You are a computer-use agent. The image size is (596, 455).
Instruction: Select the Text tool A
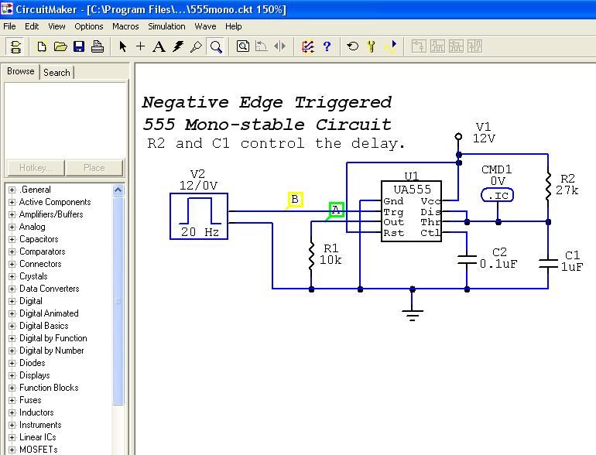click(x=159, y=46)
